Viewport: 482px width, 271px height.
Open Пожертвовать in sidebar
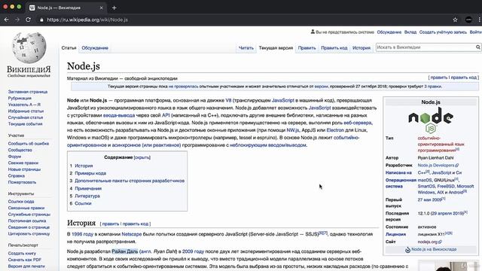coord(22,182)
